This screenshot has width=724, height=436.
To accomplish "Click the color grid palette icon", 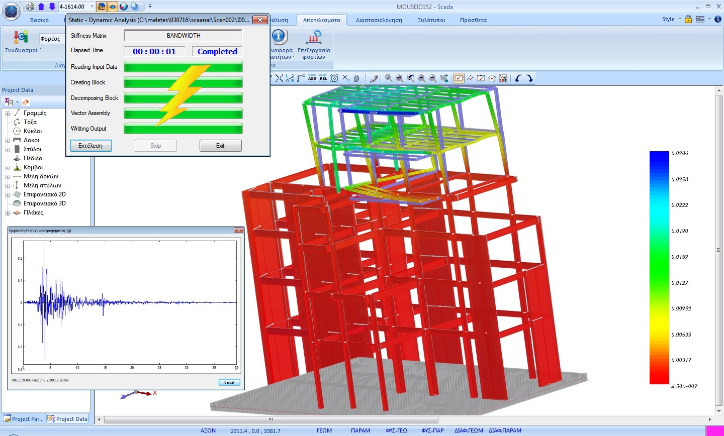I will pyautogui.click(x=503, y=78).
